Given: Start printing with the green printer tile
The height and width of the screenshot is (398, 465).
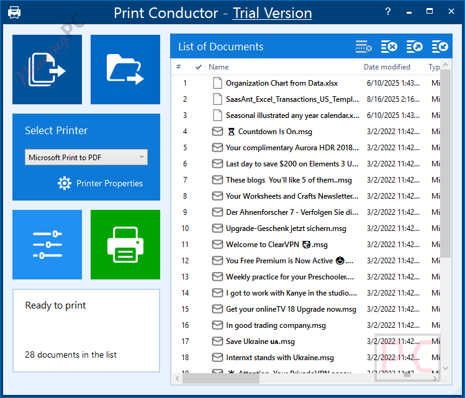Looking at the screenshot, I should point(125,245).
